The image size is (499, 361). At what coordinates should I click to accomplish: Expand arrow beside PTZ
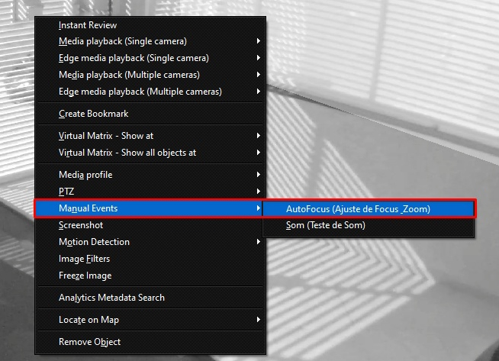click(x=259, y=192)
